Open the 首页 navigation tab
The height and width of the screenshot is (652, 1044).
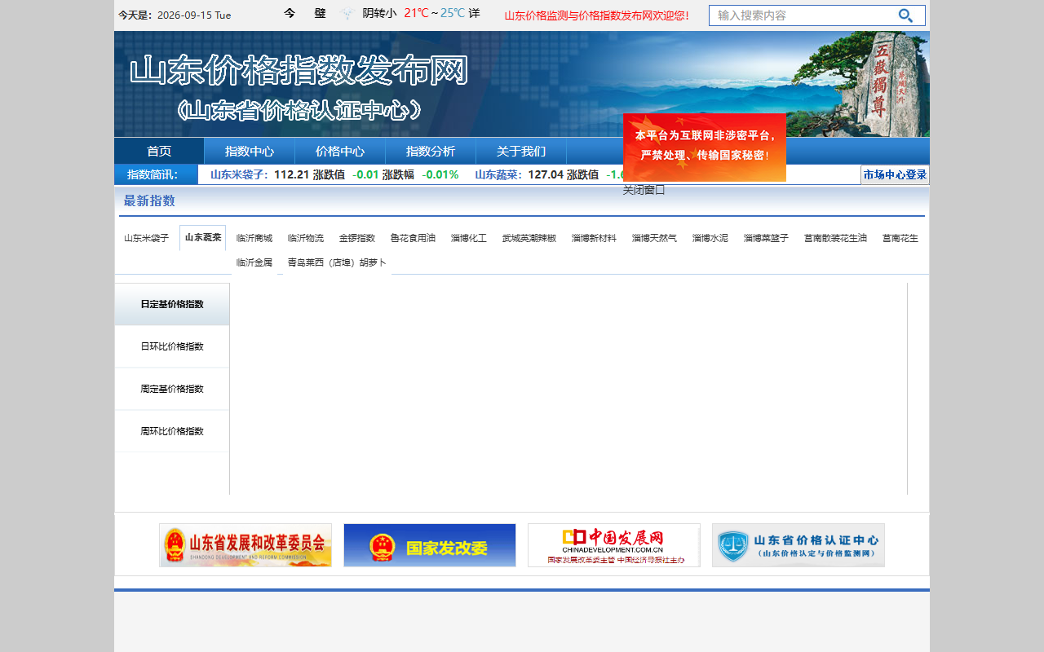tap(159, 151)
